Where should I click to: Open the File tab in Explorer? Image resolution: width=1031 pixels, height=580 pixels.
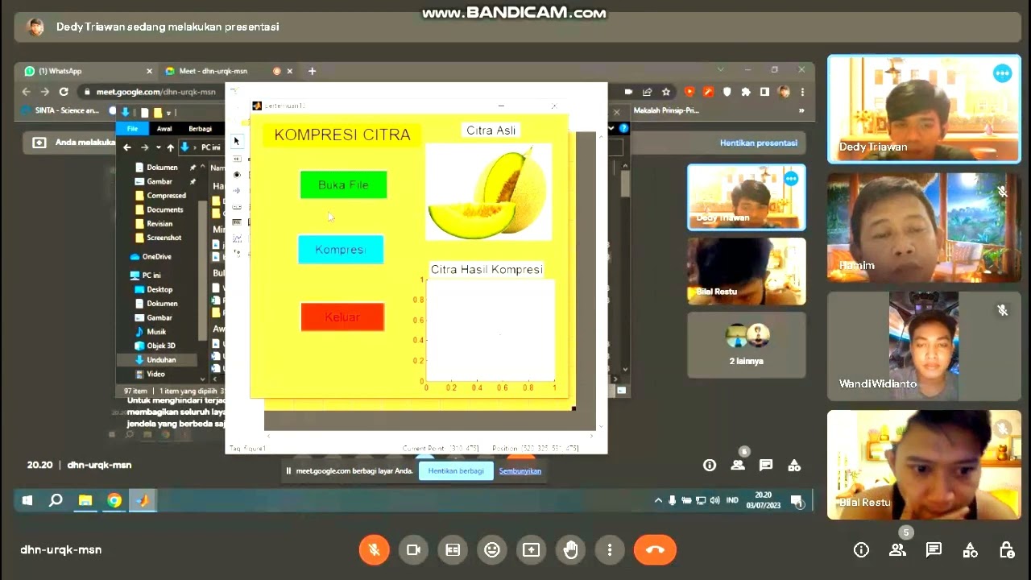[132, 129]
